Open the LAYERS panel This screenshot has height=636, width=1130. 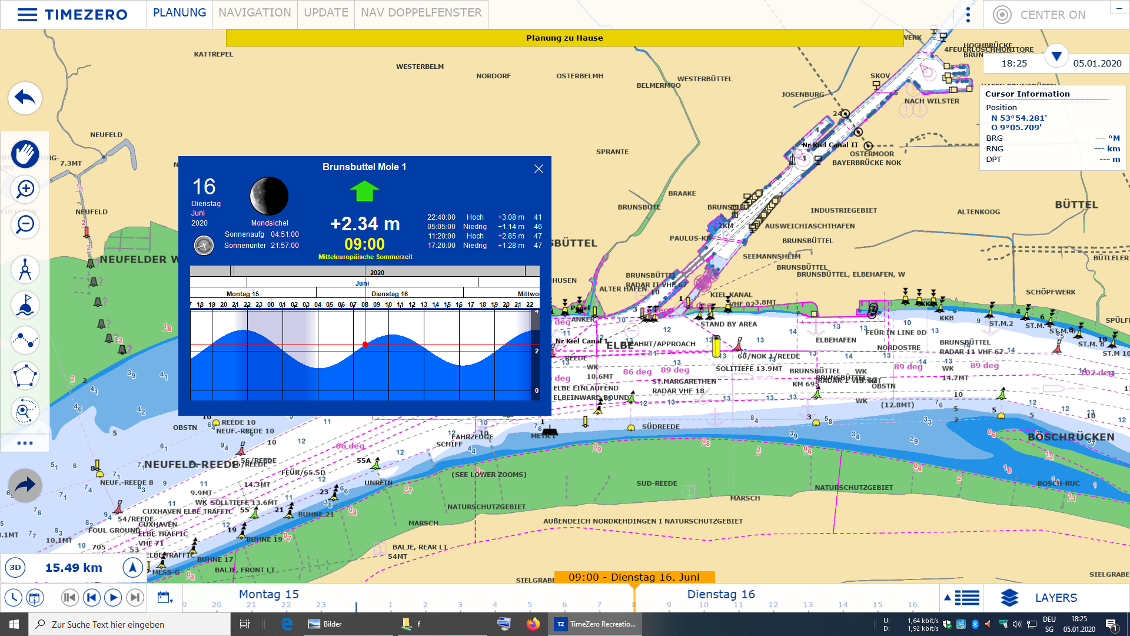[x=1055, y=598]
